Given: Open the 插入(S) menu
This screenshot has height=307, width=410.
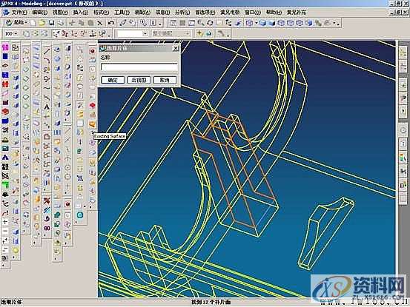Looking at the screenshot, I should (81, 13).
